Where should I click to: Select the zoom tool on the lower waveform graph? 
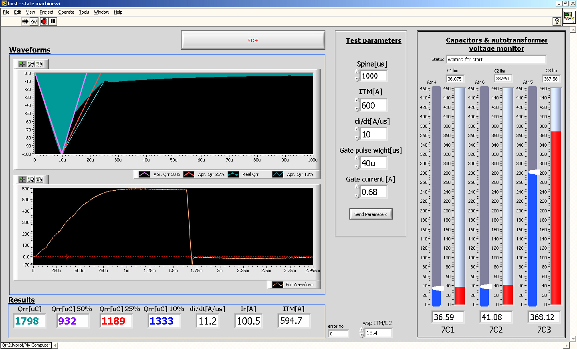(31, 180)
